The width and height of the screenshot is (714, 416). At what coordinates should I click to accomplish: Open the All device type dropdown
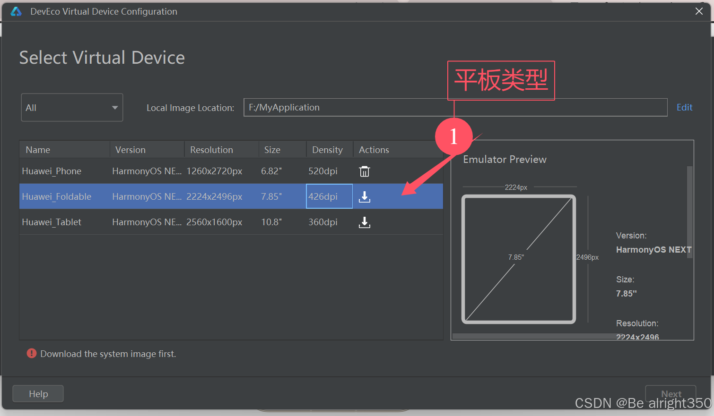(72, 108)
